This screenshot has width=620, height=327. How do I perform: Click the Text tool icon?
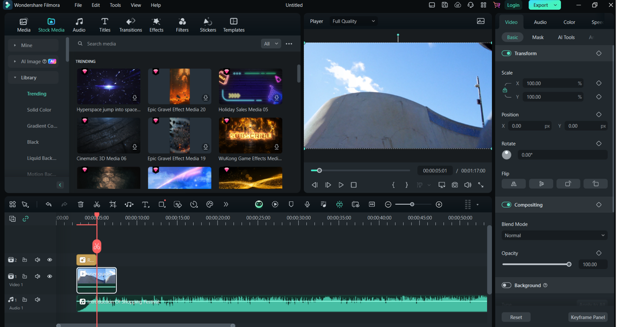(x=145, y=205)
